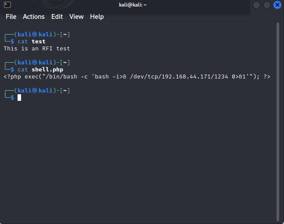Open the Actions menu
The image size is (284, 224).
pyautogui.click(x=34, y=17)
